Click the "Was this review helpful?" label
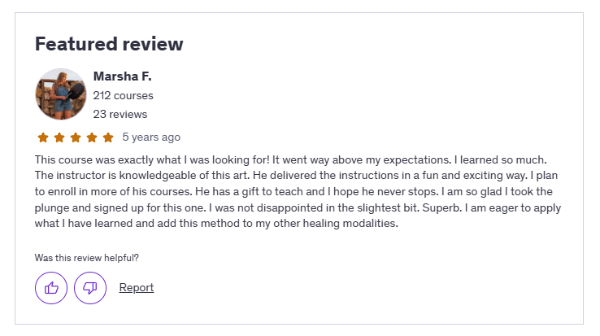This screenshot has width=600, height=336. (x=87, y=258)
